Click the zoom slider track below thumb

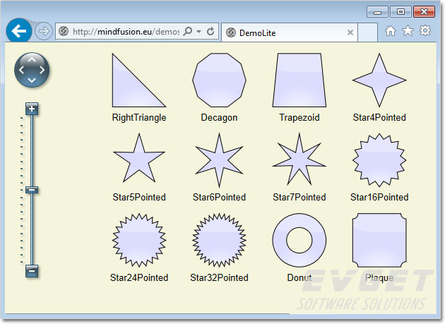[32, 229]
